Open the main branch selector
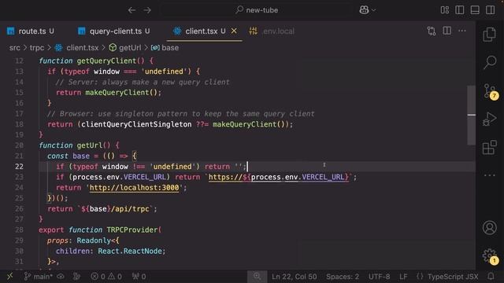The height and width of the screenshot is (283, 504). (x=38, y=276)
